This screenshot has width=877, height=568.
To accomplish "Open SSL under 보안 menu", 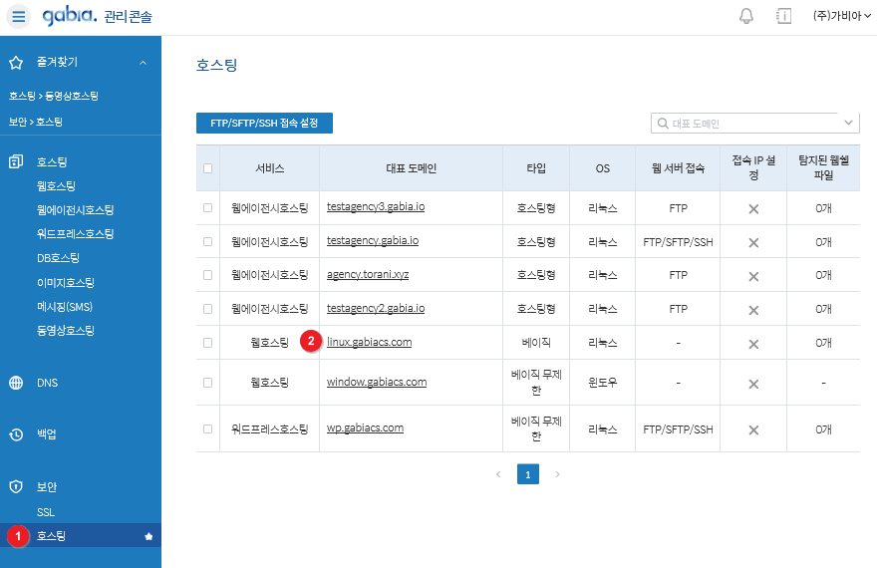I will [46, 512].
